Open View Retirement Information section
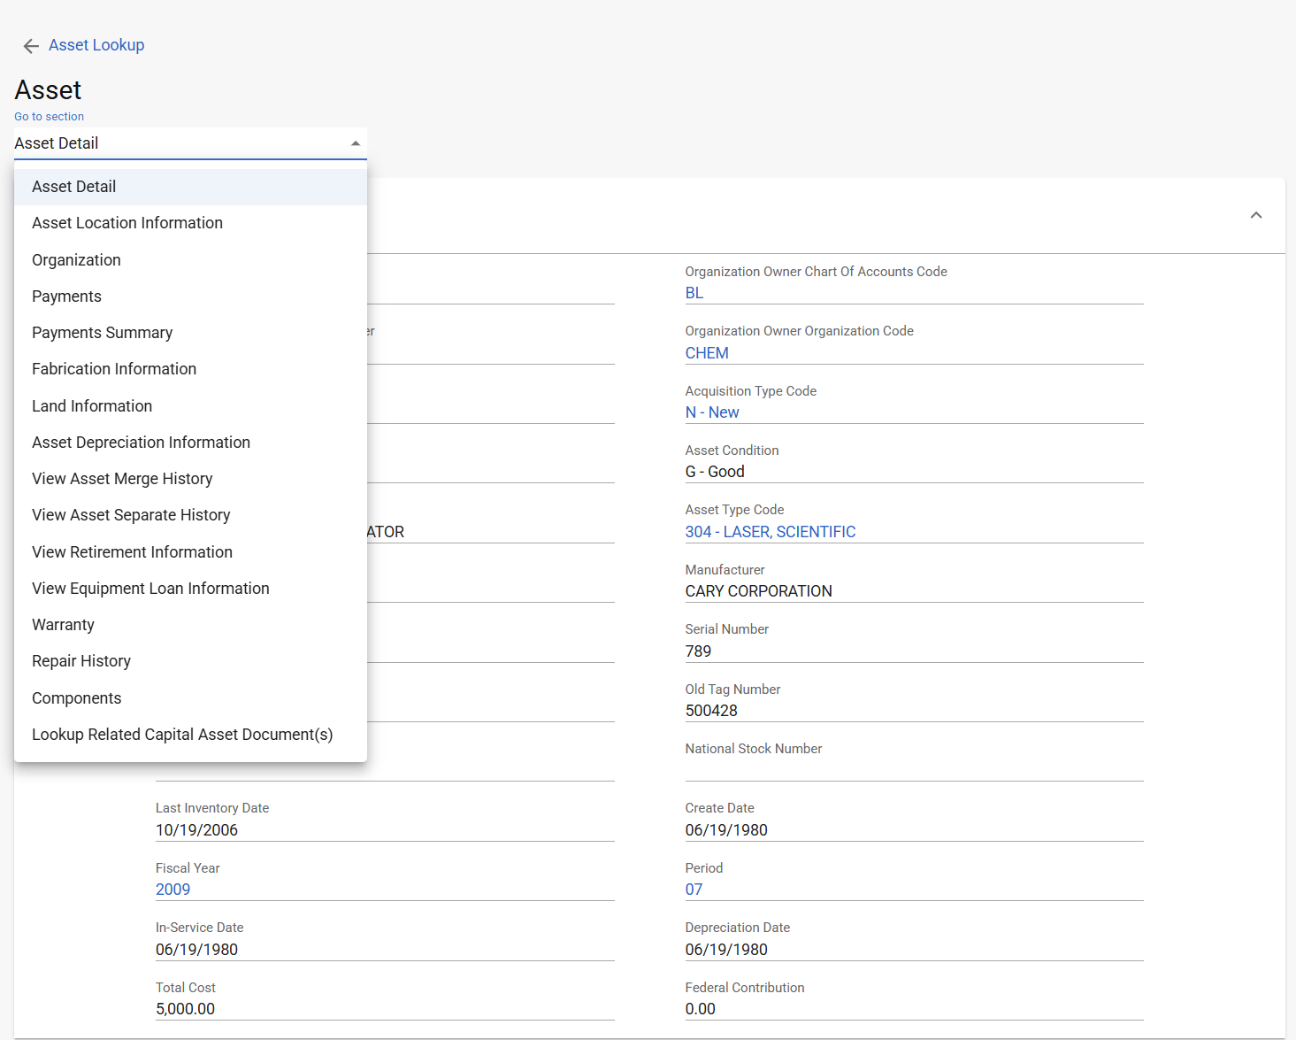 pyautogui.click(x=132, y=552)
